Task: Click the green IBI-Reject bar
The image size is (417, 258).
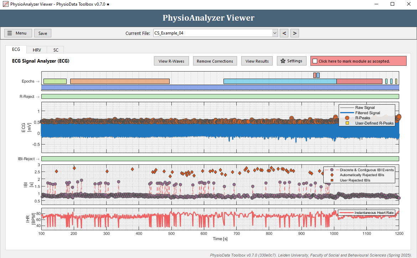Action: pos(220,159)
